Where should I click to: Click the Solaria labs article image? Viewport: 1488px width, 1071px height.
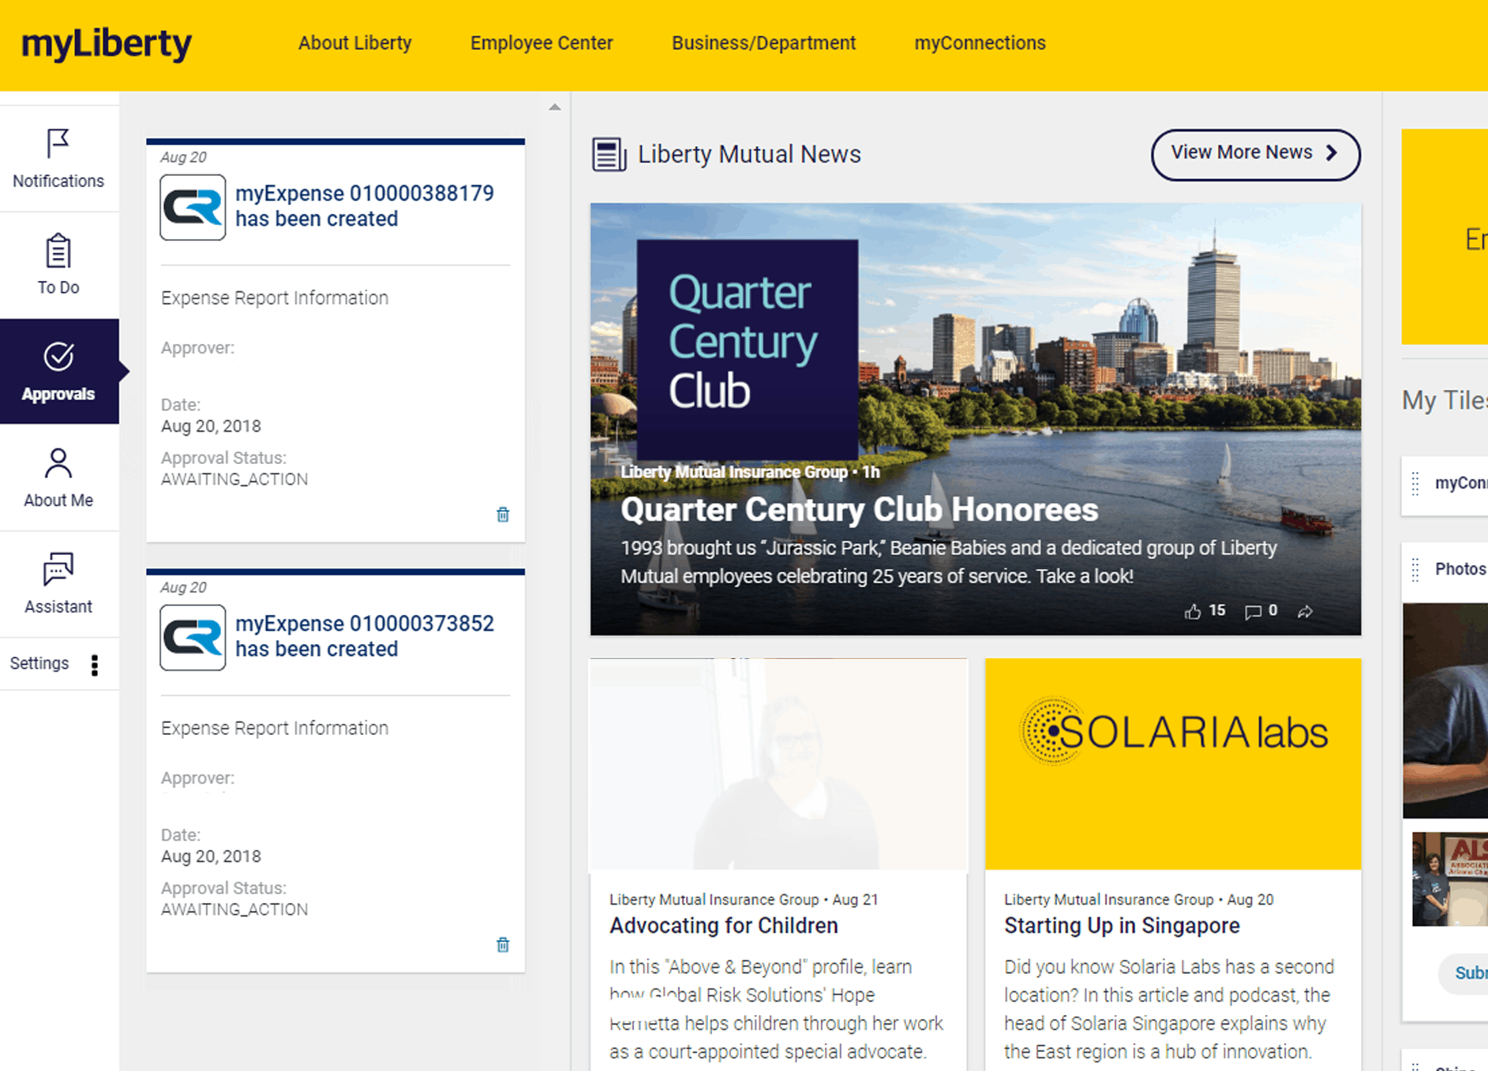click(1173, 764)
